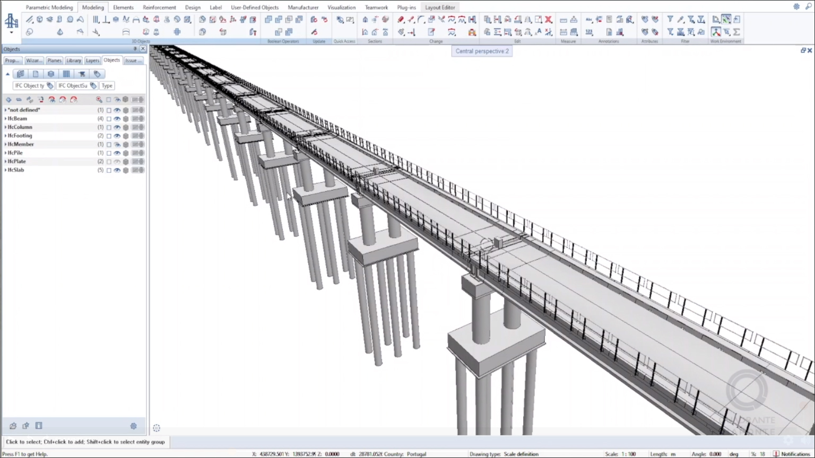The image size is (815, 458).
Task: Click the Sigma icon in Work Environment
Action: (x=736, y=32)
